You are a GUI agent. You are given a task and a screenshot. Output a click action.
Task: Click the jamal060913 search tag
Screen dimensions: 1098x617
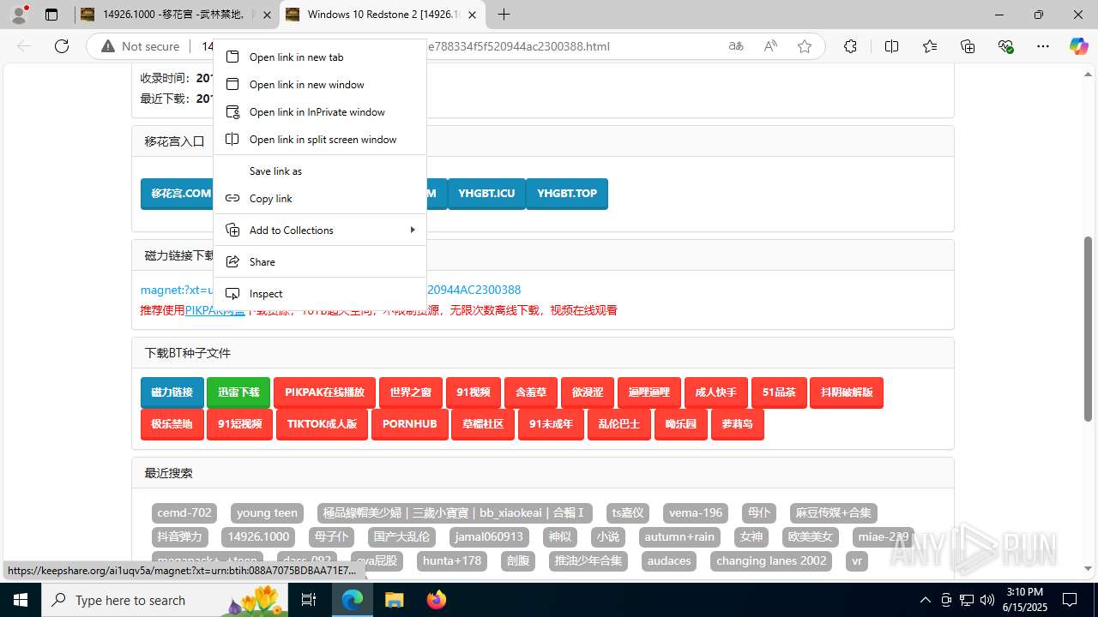tap(489, 537)
